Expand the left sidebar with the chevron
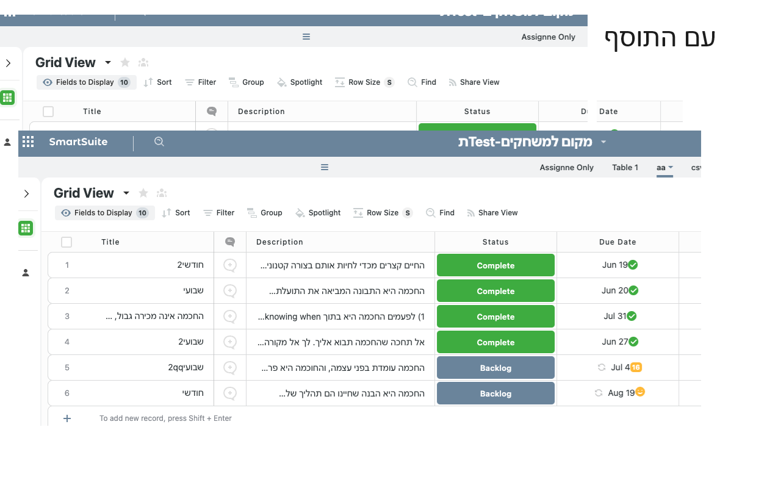This screenshot has height=488, width=781. 27,193
